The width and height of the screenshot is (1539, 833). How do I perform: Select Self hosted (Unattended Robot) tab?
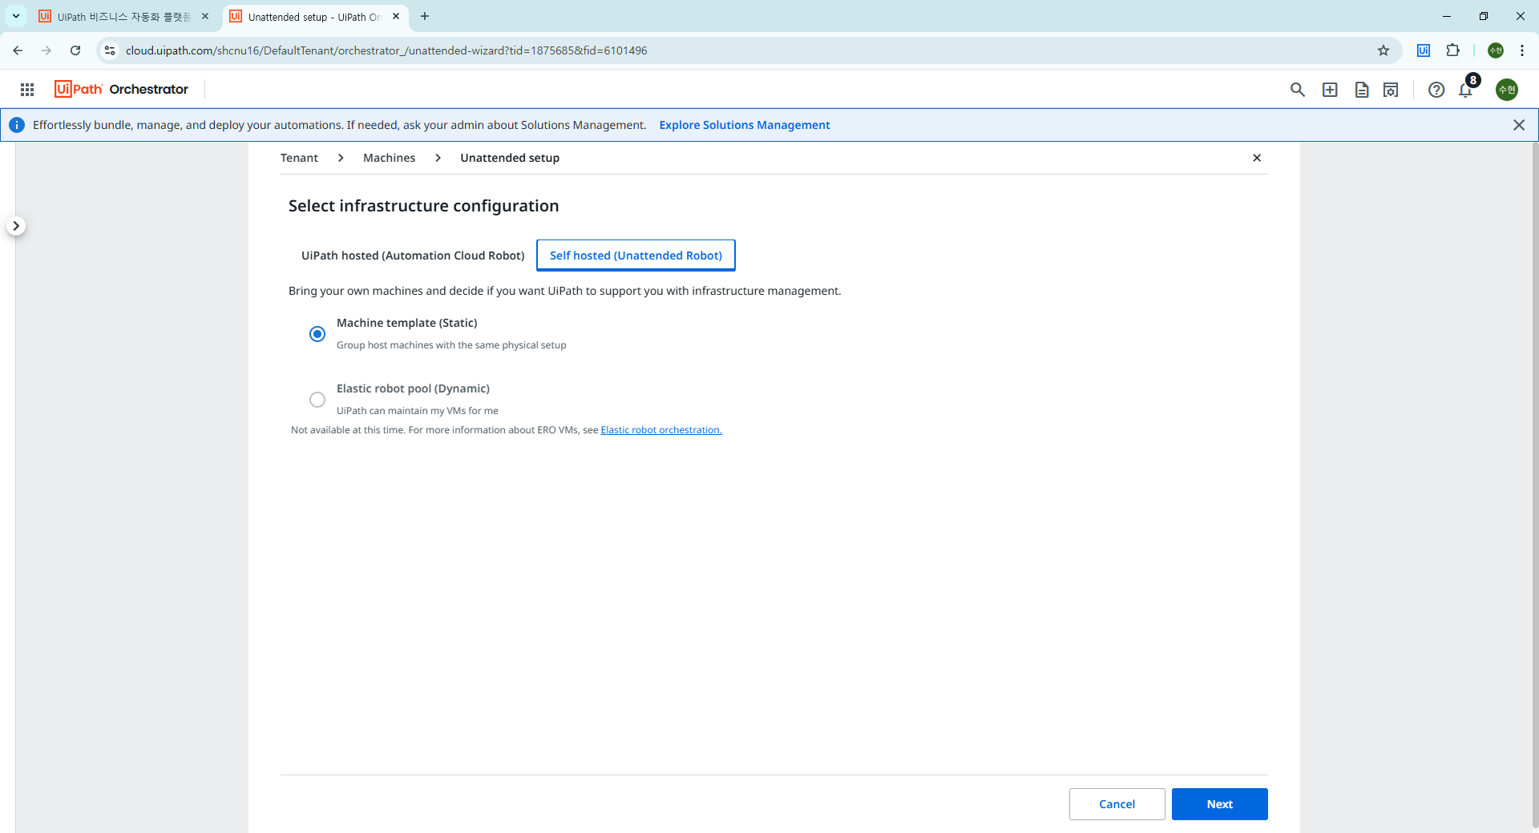636,256
